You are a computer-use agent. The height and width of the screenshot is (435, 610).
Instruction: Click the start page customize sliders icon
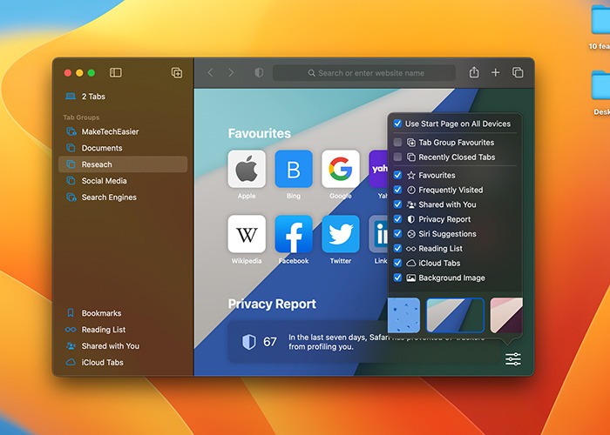[x=513, y=358]
